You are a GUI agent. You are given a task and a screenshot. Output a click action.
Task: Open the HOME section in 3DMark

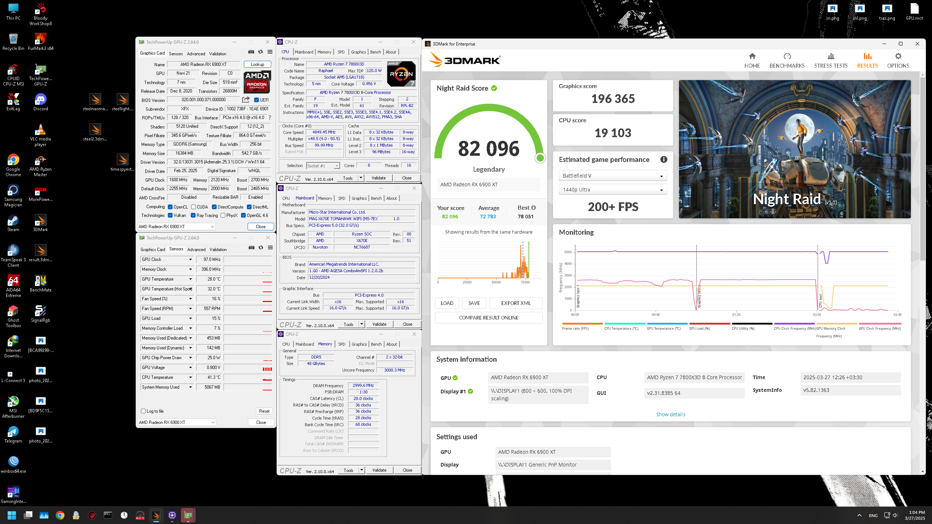(x=752, y=60)
